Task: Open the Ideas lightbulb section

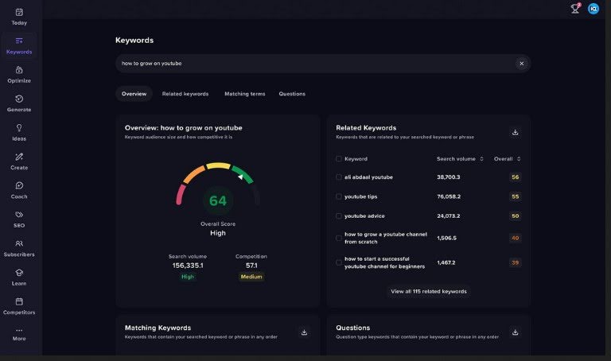Action: pos(19,131)
